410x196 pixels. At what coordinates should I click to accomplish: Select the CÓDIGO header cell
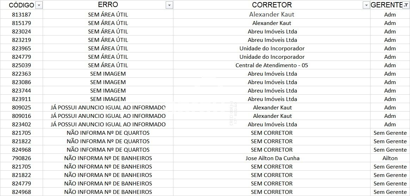tap(22, 5)
